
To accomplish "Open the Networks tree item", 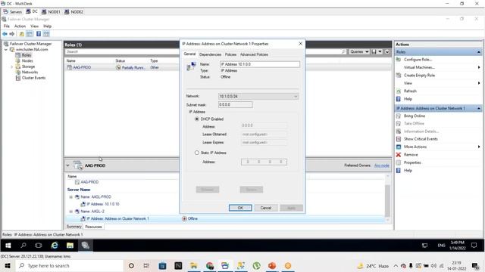I will [x=30, y=73].
